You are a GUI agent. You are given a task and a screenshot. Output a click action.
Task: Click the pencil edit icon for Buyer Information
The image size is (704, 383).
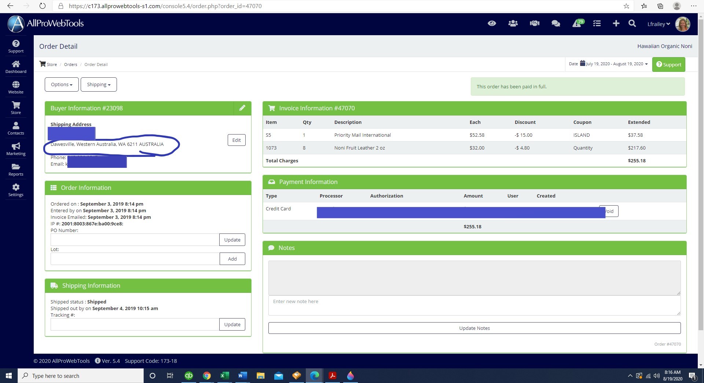tap(242, 108)
